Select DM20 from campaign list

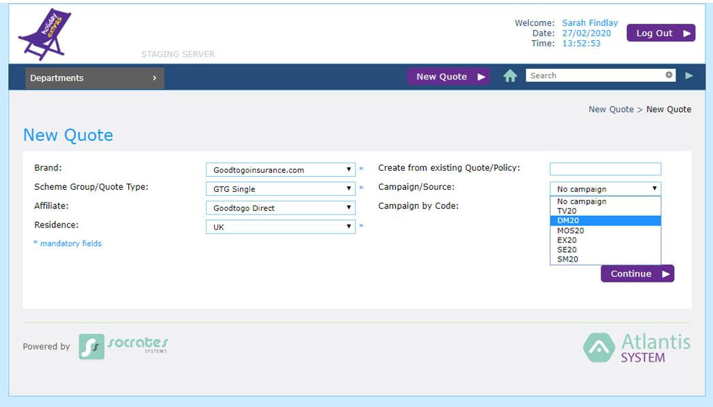[x=605, y=221]
